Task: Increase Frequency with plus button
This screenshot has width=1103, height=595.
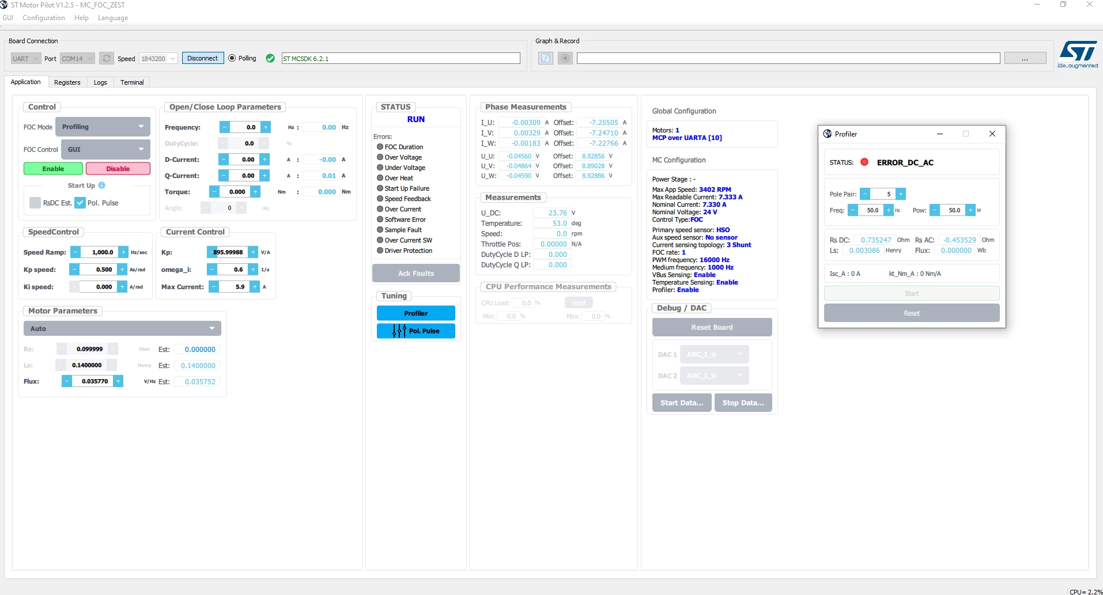Action: 266,127
